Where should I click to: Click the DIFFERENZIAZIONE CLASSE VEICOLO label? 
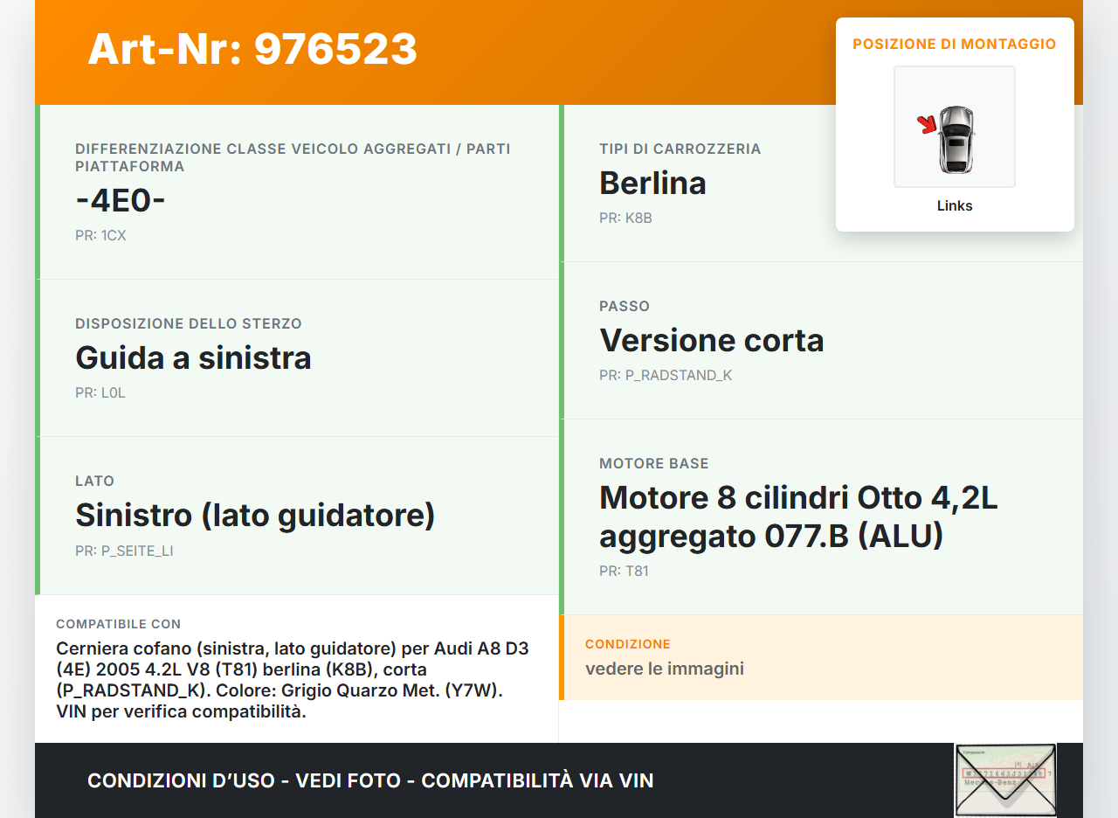click(293, 157)
